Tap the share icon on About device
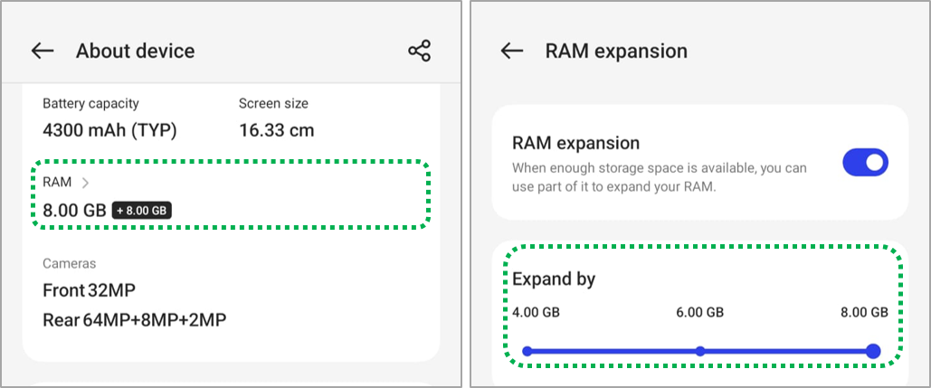 (x=419, y=51)
